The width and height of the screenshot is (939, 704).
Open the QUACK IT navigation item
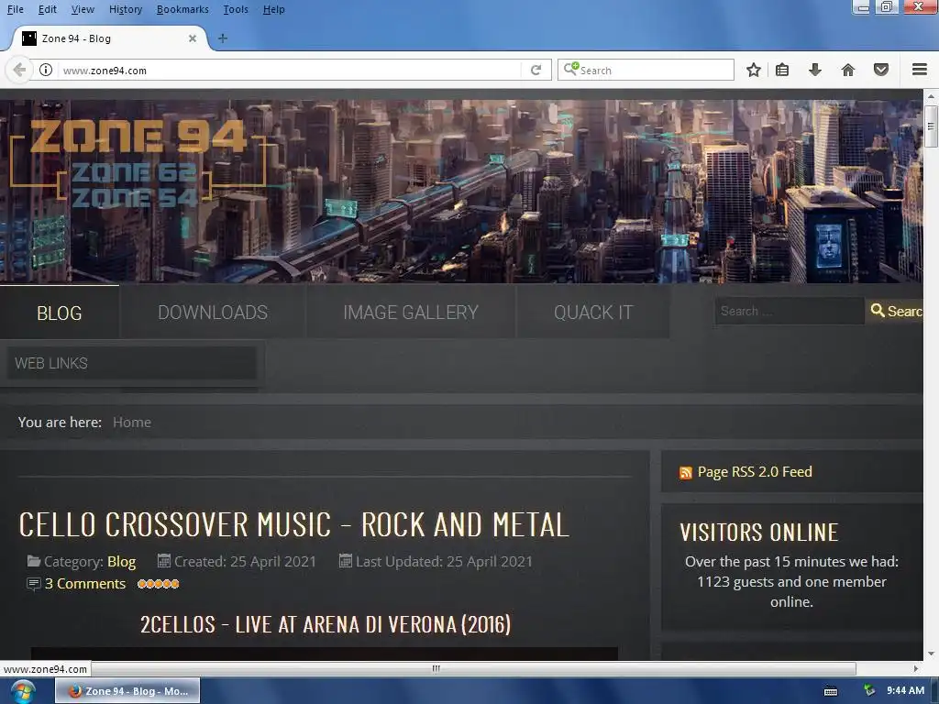pyautogui.click(x=593, y=313)
